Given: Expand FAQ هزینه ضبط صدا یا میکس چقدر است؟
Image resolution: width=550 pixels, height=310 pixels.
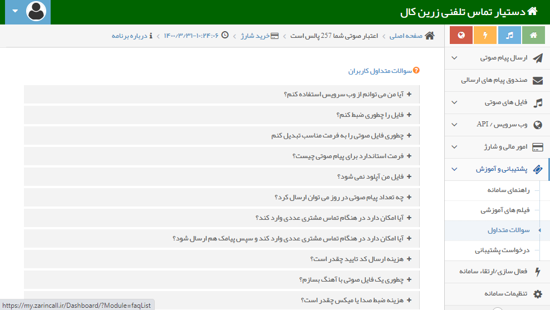Looking at the screenshot, I should pyautogui.click(x=222, y=301).
